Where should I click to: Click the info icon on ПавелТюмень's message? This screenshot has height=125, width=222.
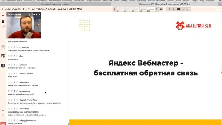coord(17,74)
